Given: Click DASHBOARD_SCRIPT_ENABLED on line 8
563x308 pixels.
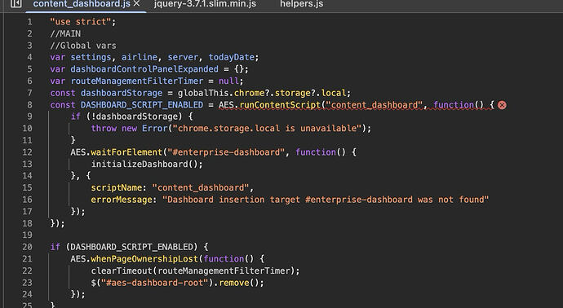Looking at the screenshot, I should (142, 105).
